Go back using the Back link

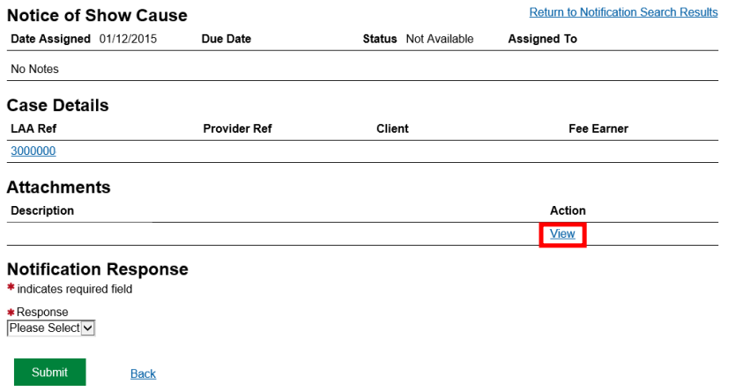tap(143, 374)
